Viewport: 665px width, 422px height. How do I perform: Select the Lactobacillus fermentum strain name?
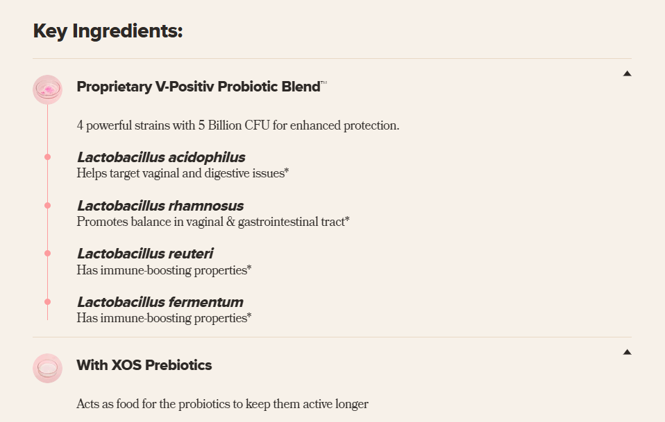160,302
